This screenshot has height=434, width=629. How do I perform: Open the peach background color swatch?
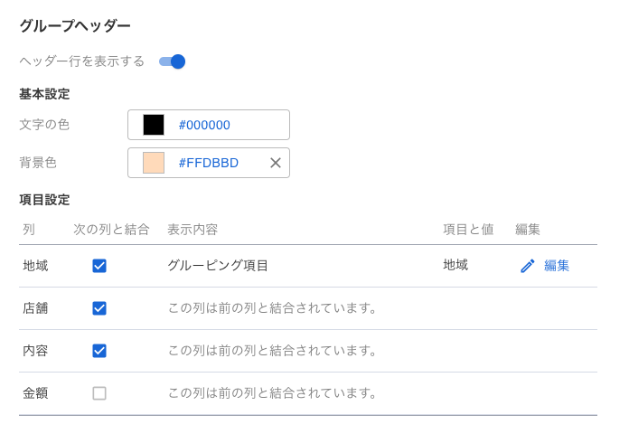click(x=154, y=163)
